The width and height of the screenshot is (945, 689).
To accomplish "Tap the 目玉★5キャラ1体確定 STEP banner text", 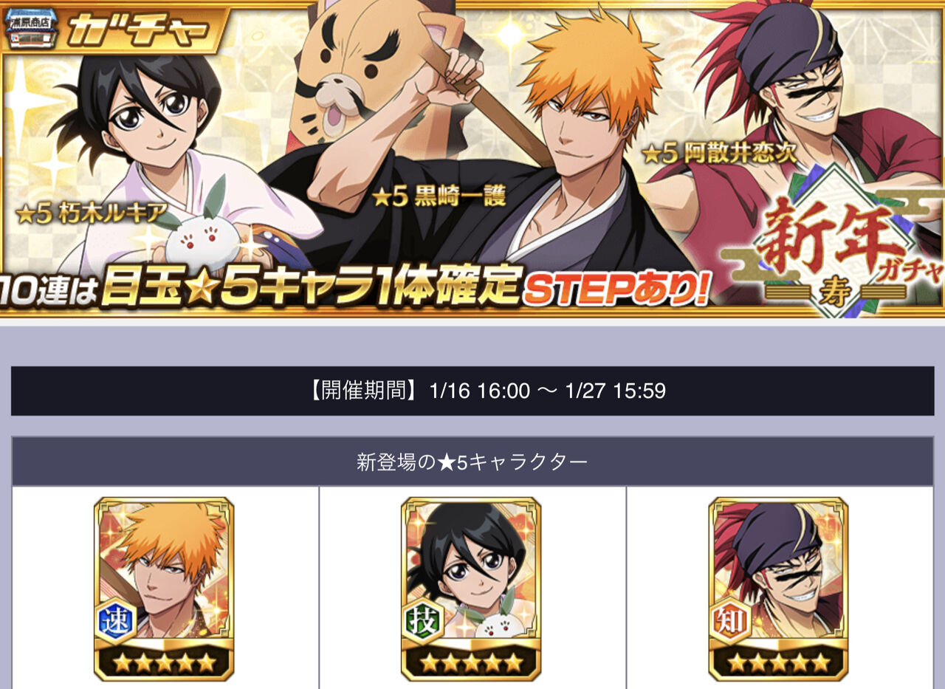I will pyautogui.click(x=354, y=288).
